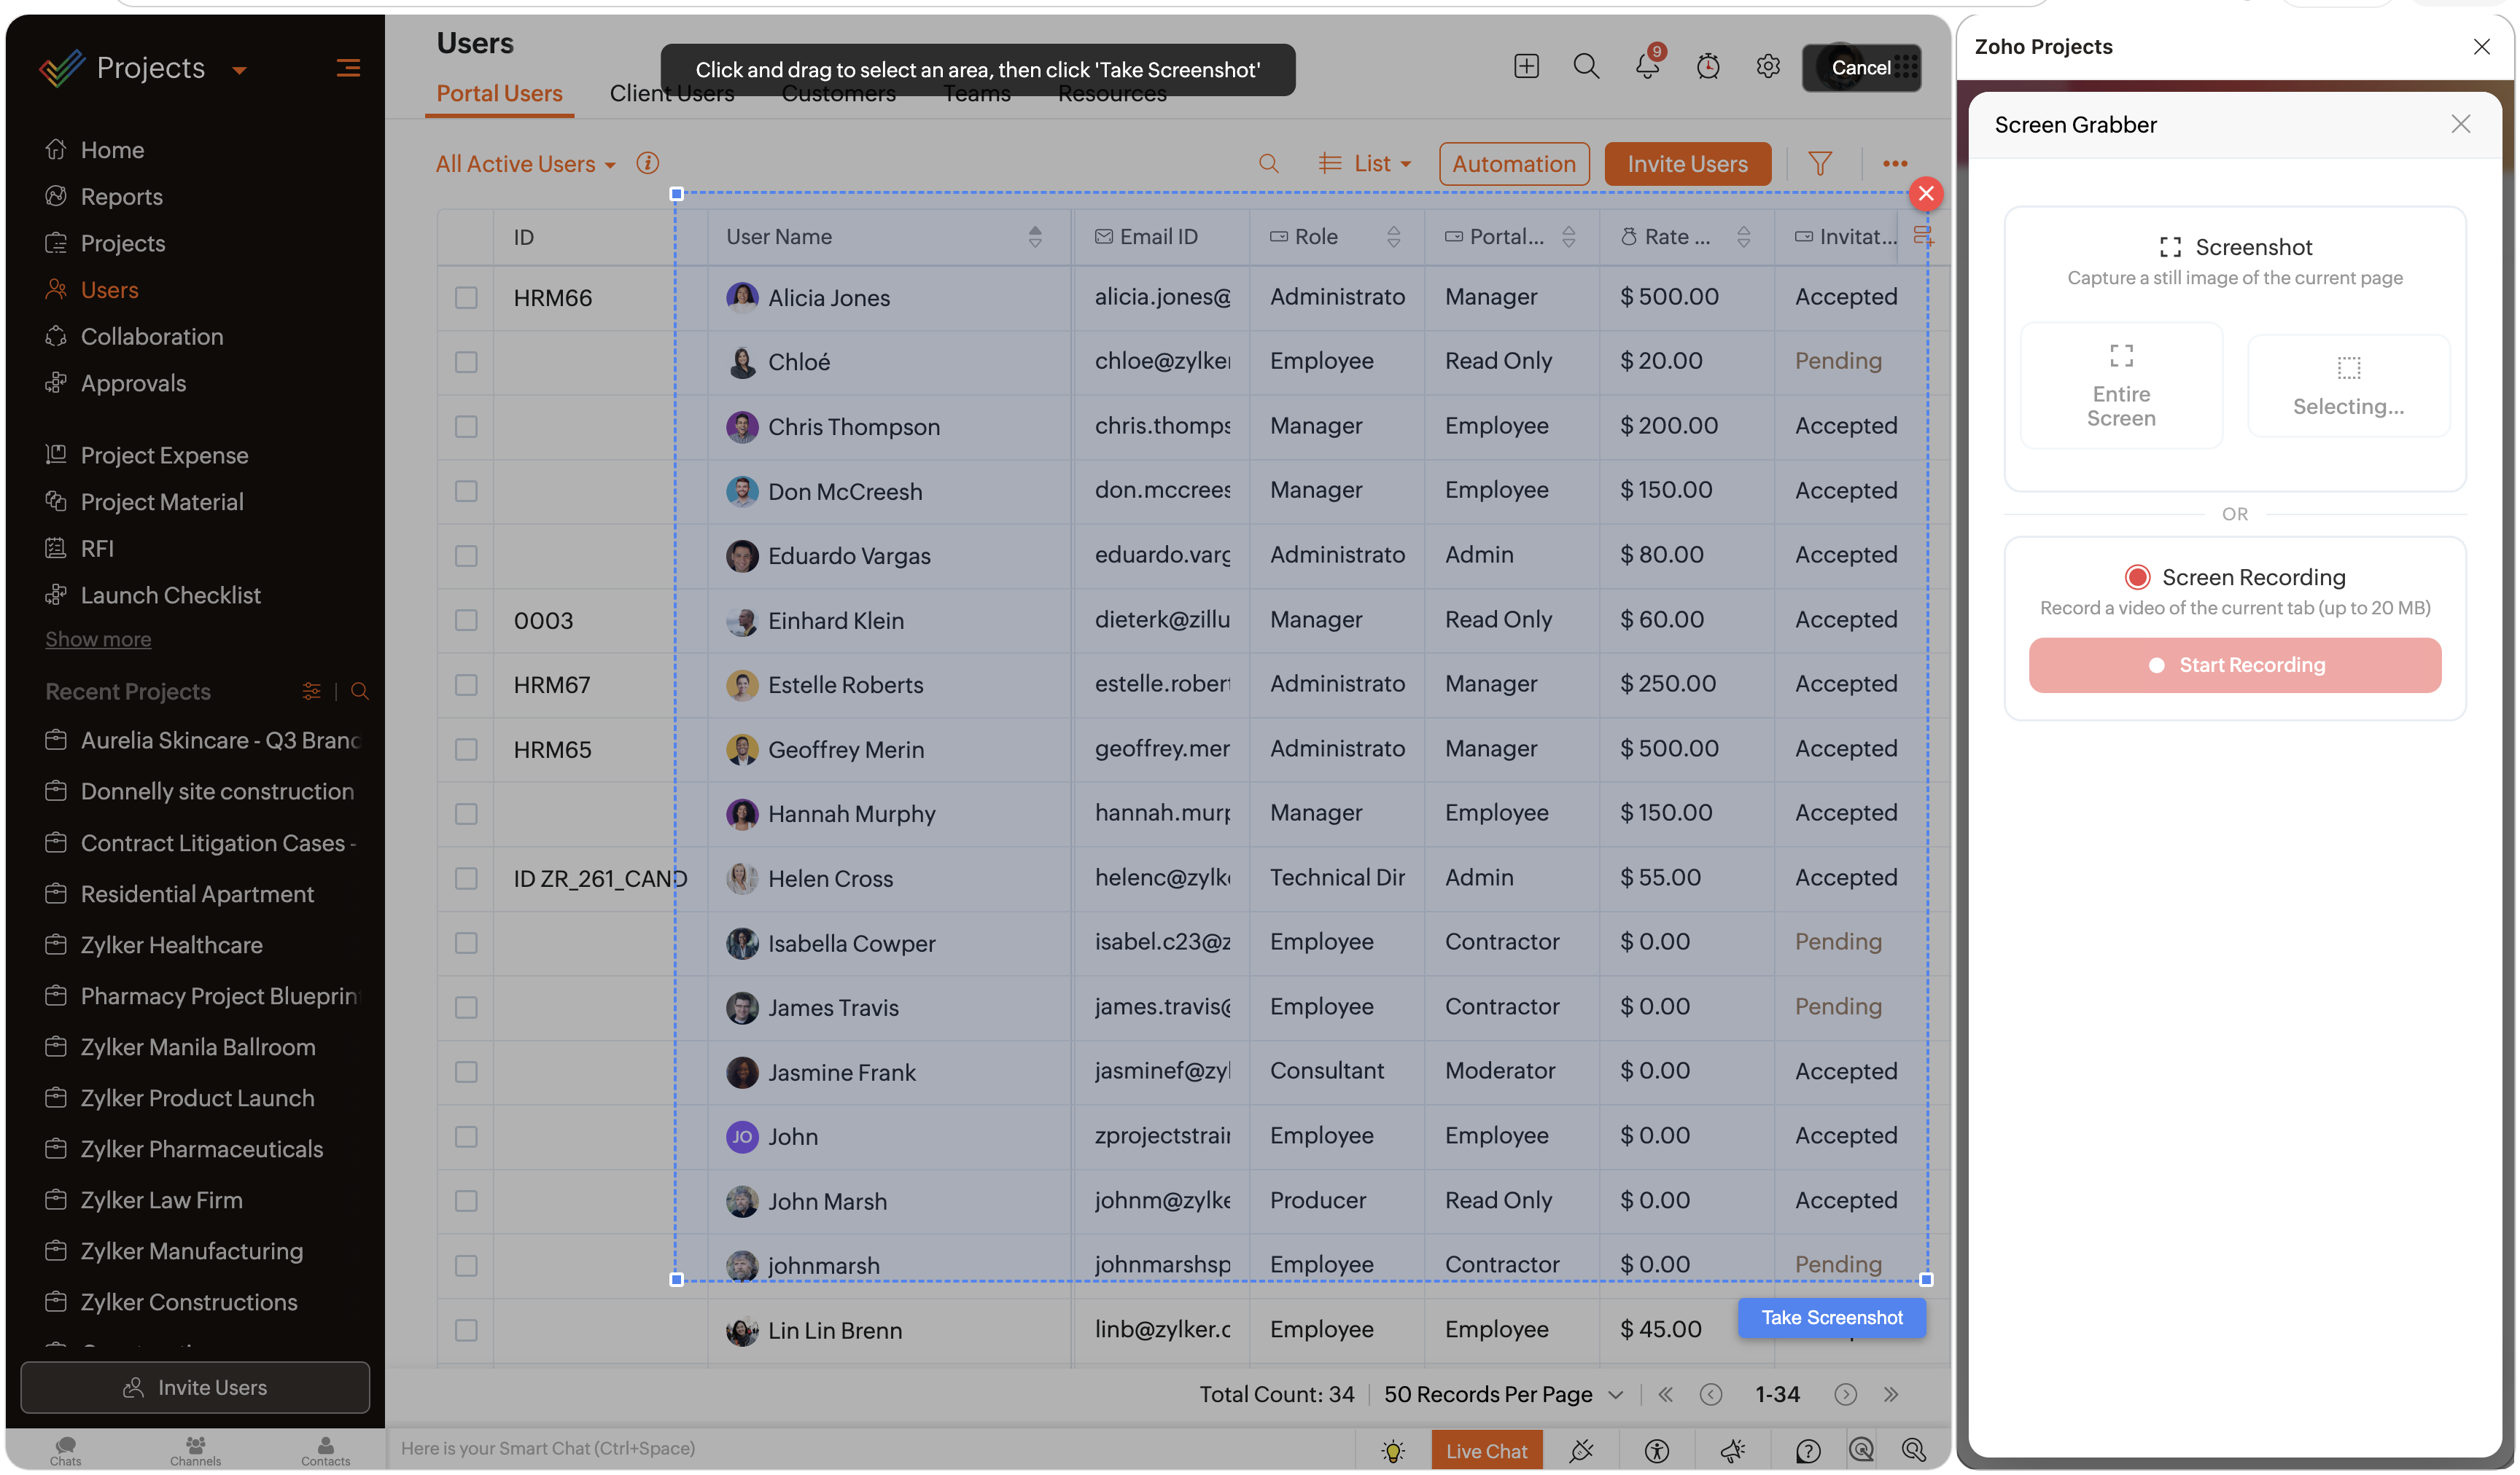
Task: Click the accessibility icon in bottom bar
Action: click(x=1657, y=1450)
